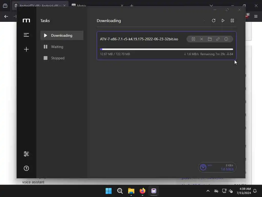Resume all tasks with play icon
The height and width of the screenshot is (197, 262).
[223, 21]
